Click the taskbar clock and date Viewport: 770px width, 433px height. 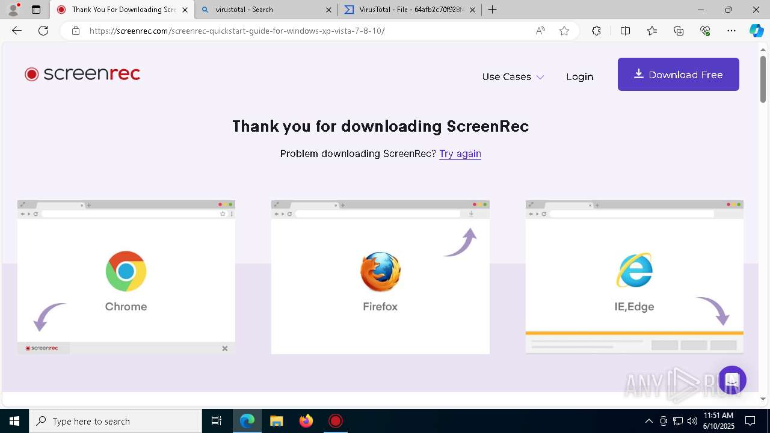click(x=718, y=421)
